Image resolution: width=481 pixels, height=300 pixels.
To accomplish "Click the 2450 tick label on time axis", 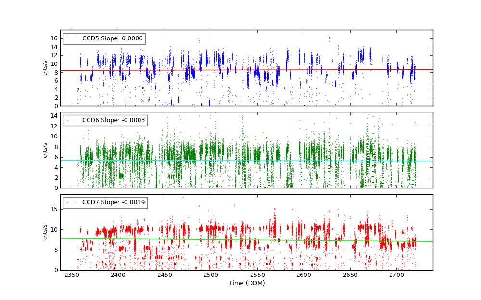I will pos(165,275).
